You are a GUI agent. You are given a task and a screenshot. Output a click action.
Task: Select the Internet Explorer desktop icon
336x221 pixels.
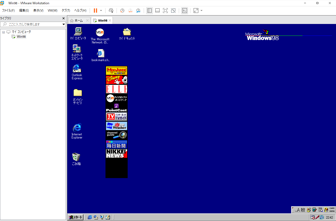77,131
